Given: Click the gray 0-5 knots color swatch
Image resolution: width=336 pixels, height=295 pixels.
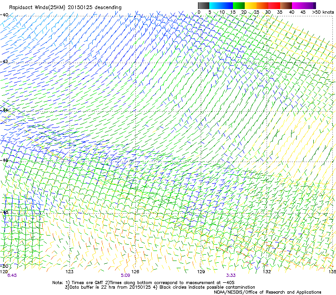Looking at the screenshot, I should pyautogui.click(x=203, y=5).
